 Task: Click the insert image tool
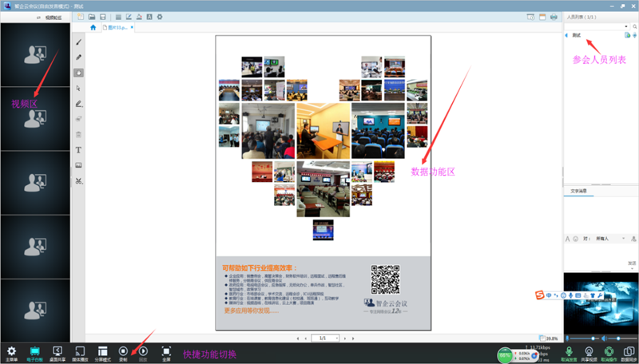pyautogui.click(x=78, y=165)
